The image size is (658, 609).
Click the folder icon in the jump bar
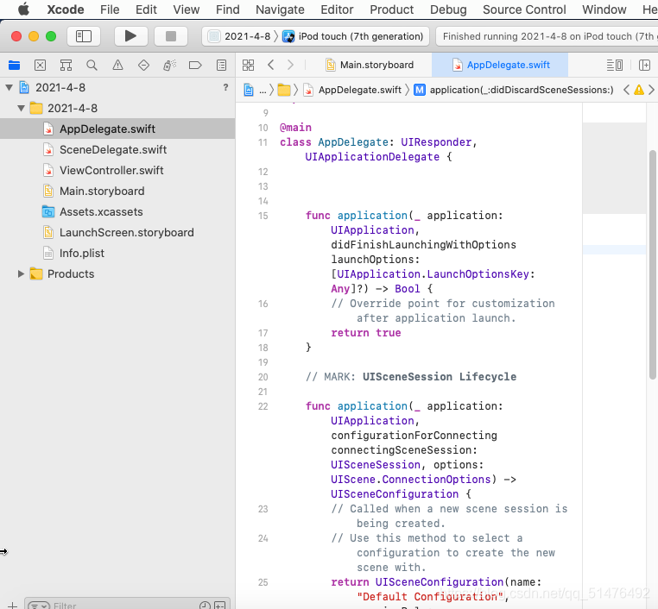[284, 90]
